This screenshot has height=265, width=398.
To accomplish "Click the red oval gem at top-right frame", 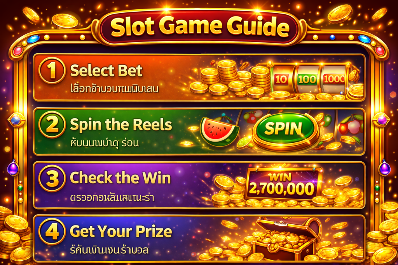I will pos(380,51).
